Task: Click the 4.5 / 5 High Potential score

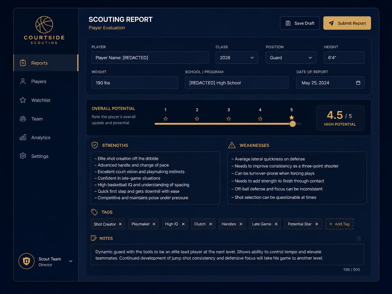Action: pyautogui.click(x=340, y=118)
